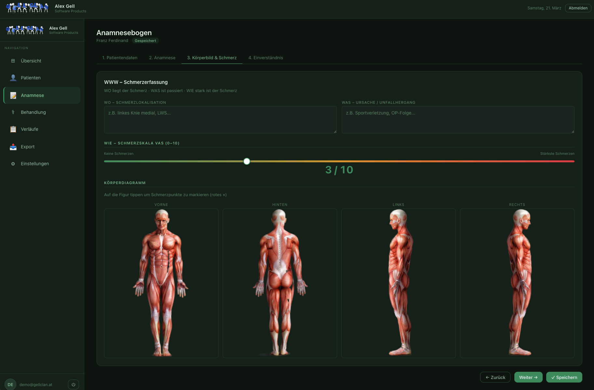The width and height of the screenshot is (594, 390).
Task: Open the Übersicht navigation item
Action: click(x=42, y=61)
